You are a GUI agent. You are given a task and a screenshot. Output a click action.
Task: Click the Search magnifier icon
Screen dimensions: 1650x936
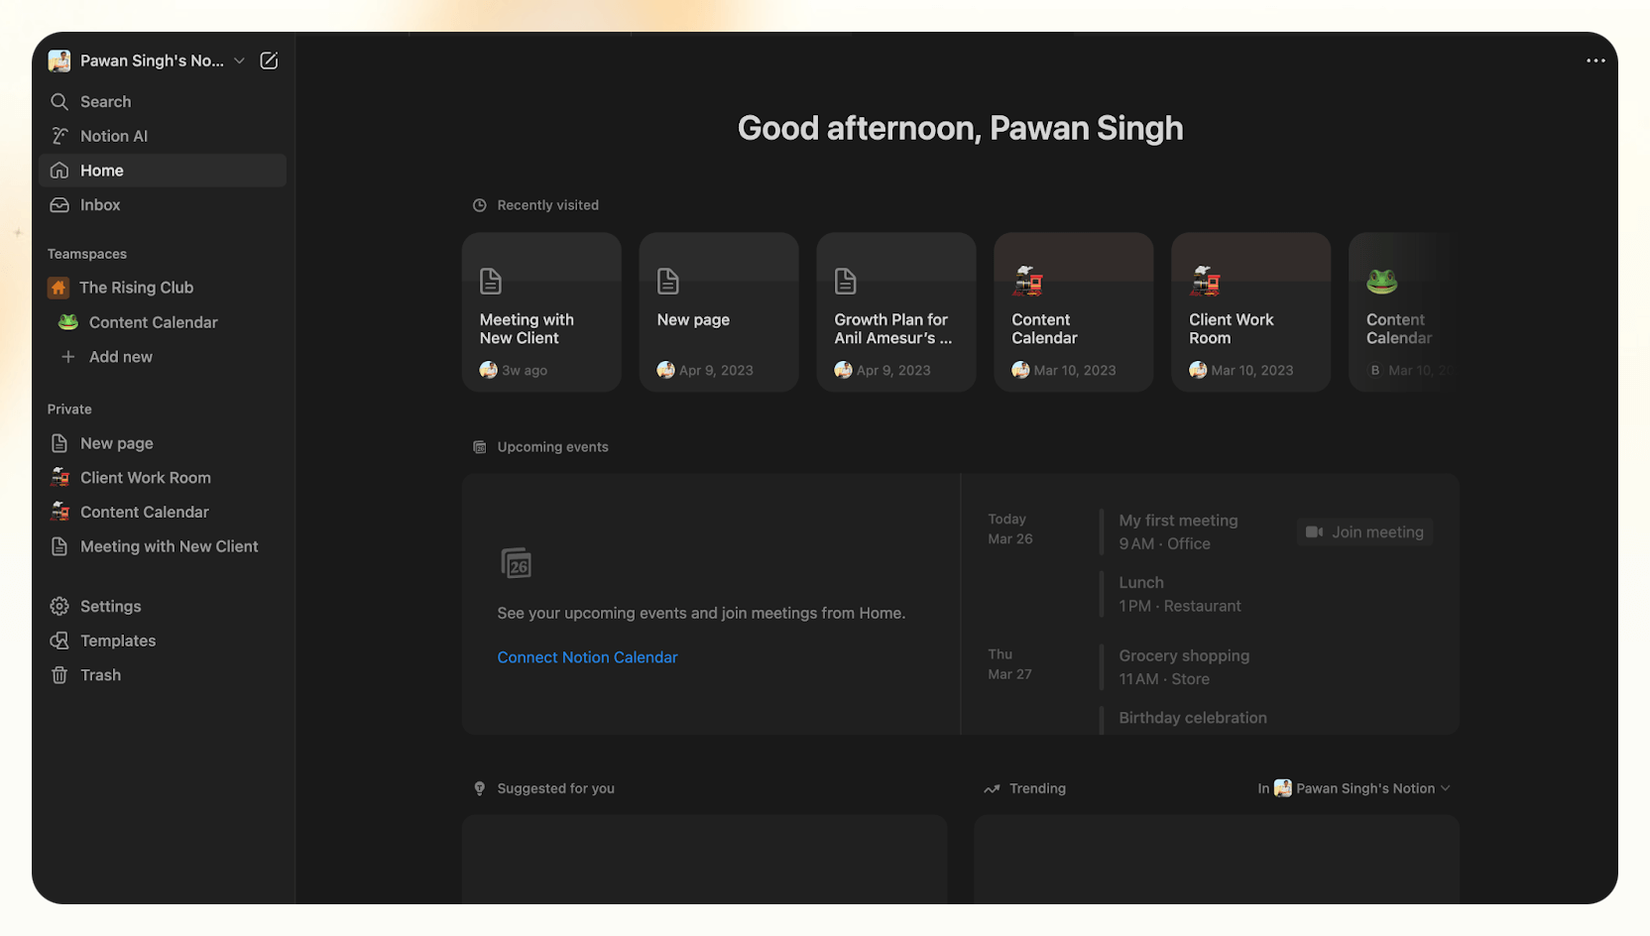(59, 101)
